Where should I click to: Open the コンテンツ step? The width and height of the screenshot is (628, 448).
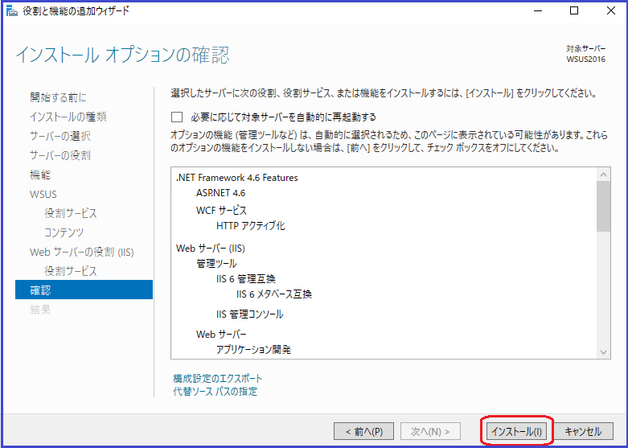pyautogui.click(x=64, y=232)
